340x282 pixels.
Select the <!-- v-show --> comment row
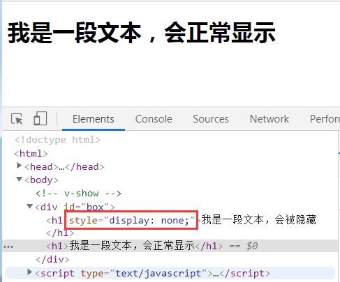(78, 194)
